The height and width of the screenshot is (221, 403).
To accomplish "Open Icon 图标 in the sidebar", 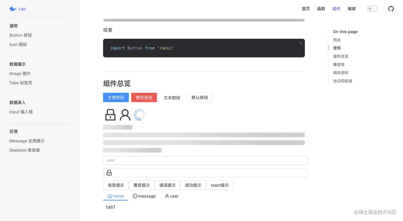I will [x=18, y=44].
